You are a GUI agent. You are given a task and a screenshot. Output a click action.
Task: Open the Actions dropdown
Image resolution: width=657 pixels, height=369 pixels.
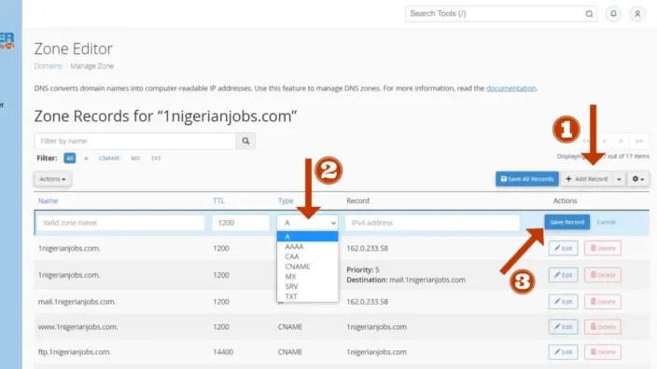[x=52, y=179]
